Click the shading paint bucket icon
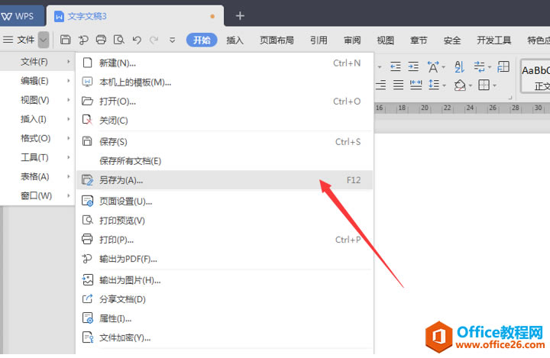The height and width of the screenshot is (358, 550). point(460,85)
